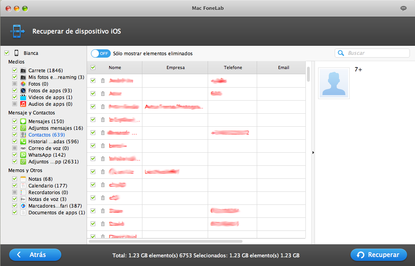Click the Adjuntos mensajes paperclip icon
415x266 pixels.
click(23, 128)
